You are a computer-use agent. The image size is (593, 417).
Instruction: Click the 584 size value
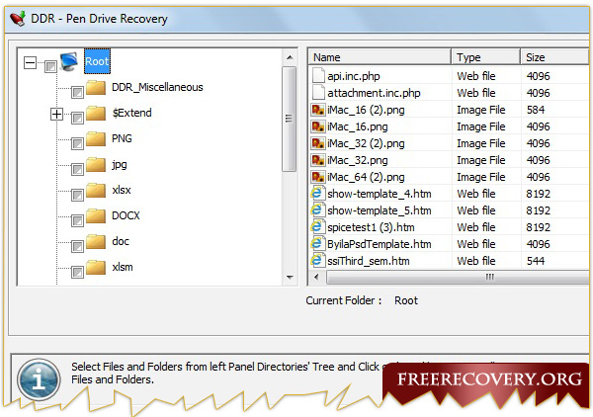pyautogui.click(x=536, y=110)
